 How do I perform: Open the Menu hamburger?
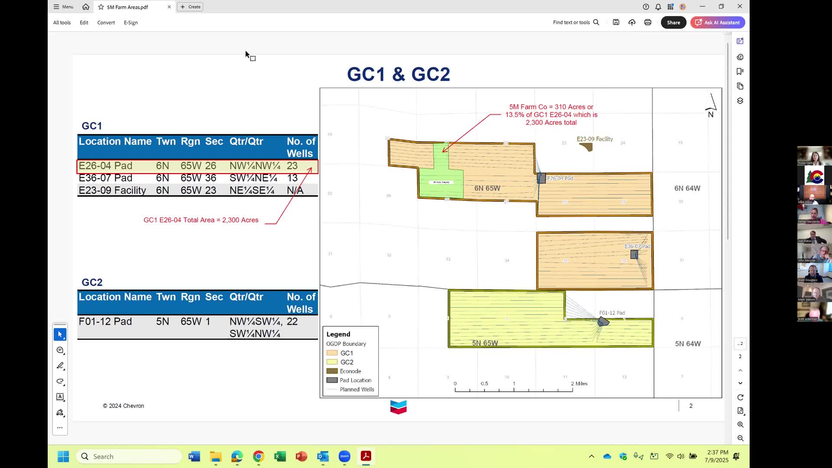63,7
